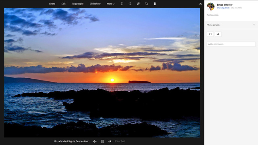258x145 pixels.
Task: Rotate the photo right
Action: pyautogui.click(x=130, y=4)
